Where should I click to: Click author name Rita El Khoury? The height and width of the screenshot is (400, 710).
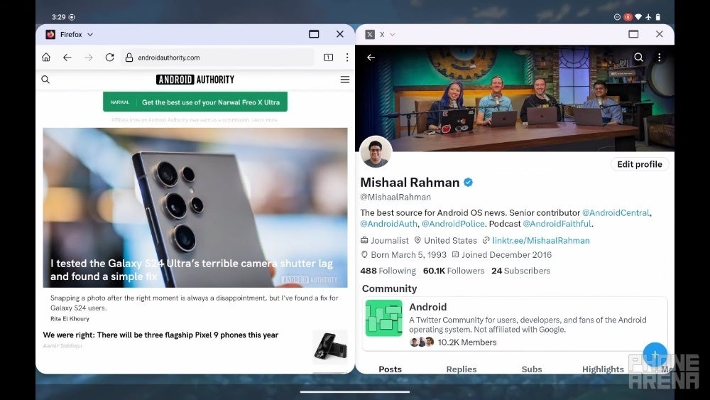pos(70,318)
